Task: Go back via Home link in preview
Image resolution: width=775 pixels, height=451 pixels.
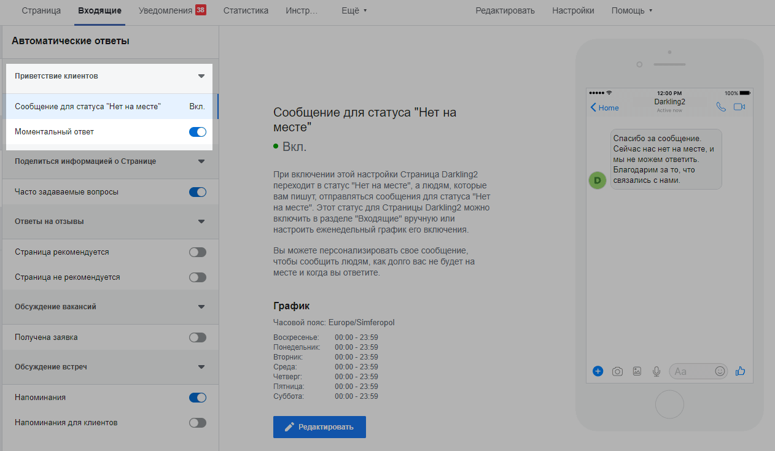Action: tap(604, 107)
